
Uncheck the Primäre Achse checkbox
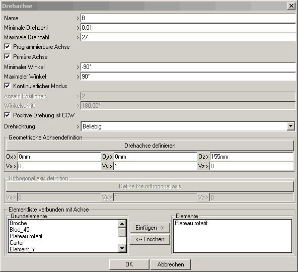click(x=7, y=57)
